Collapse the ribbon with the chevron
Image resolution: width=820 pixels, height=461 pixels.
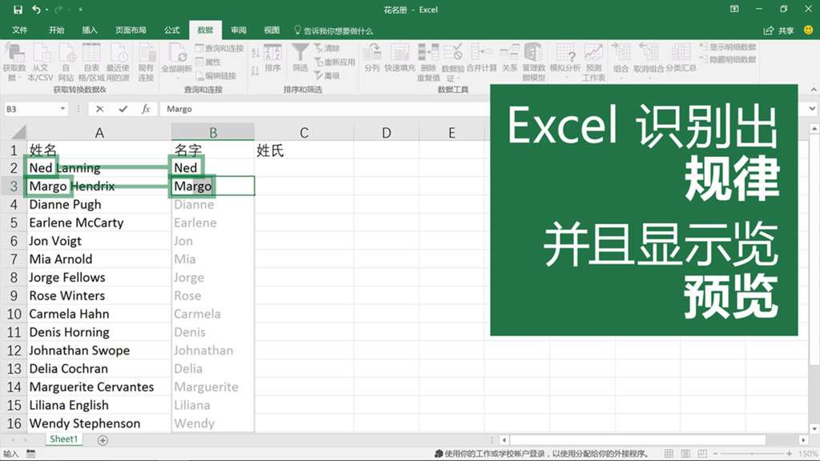[814, 90]
